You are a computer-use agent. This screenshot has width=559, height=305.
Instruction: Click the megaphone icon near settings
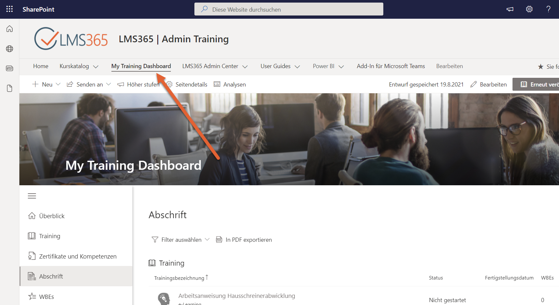pos(510,9)
